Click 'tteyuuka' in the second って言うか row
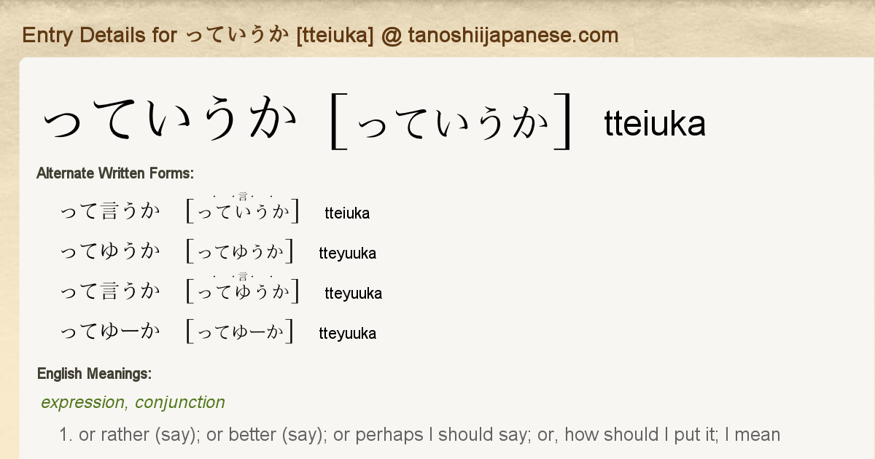 pos(354,294)
